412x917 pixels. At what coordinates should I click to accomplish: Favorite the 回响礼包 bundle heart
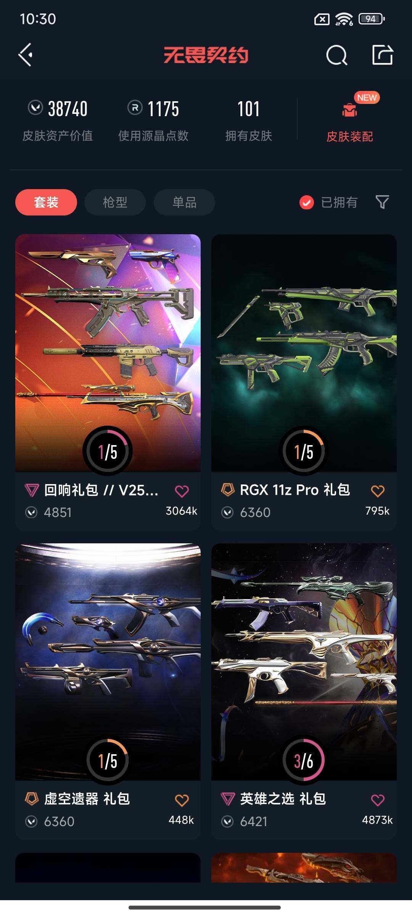182,491
